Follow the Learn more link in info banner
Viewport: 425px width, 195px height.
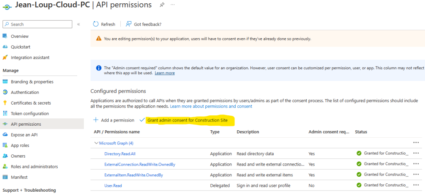tap(165, 73)
